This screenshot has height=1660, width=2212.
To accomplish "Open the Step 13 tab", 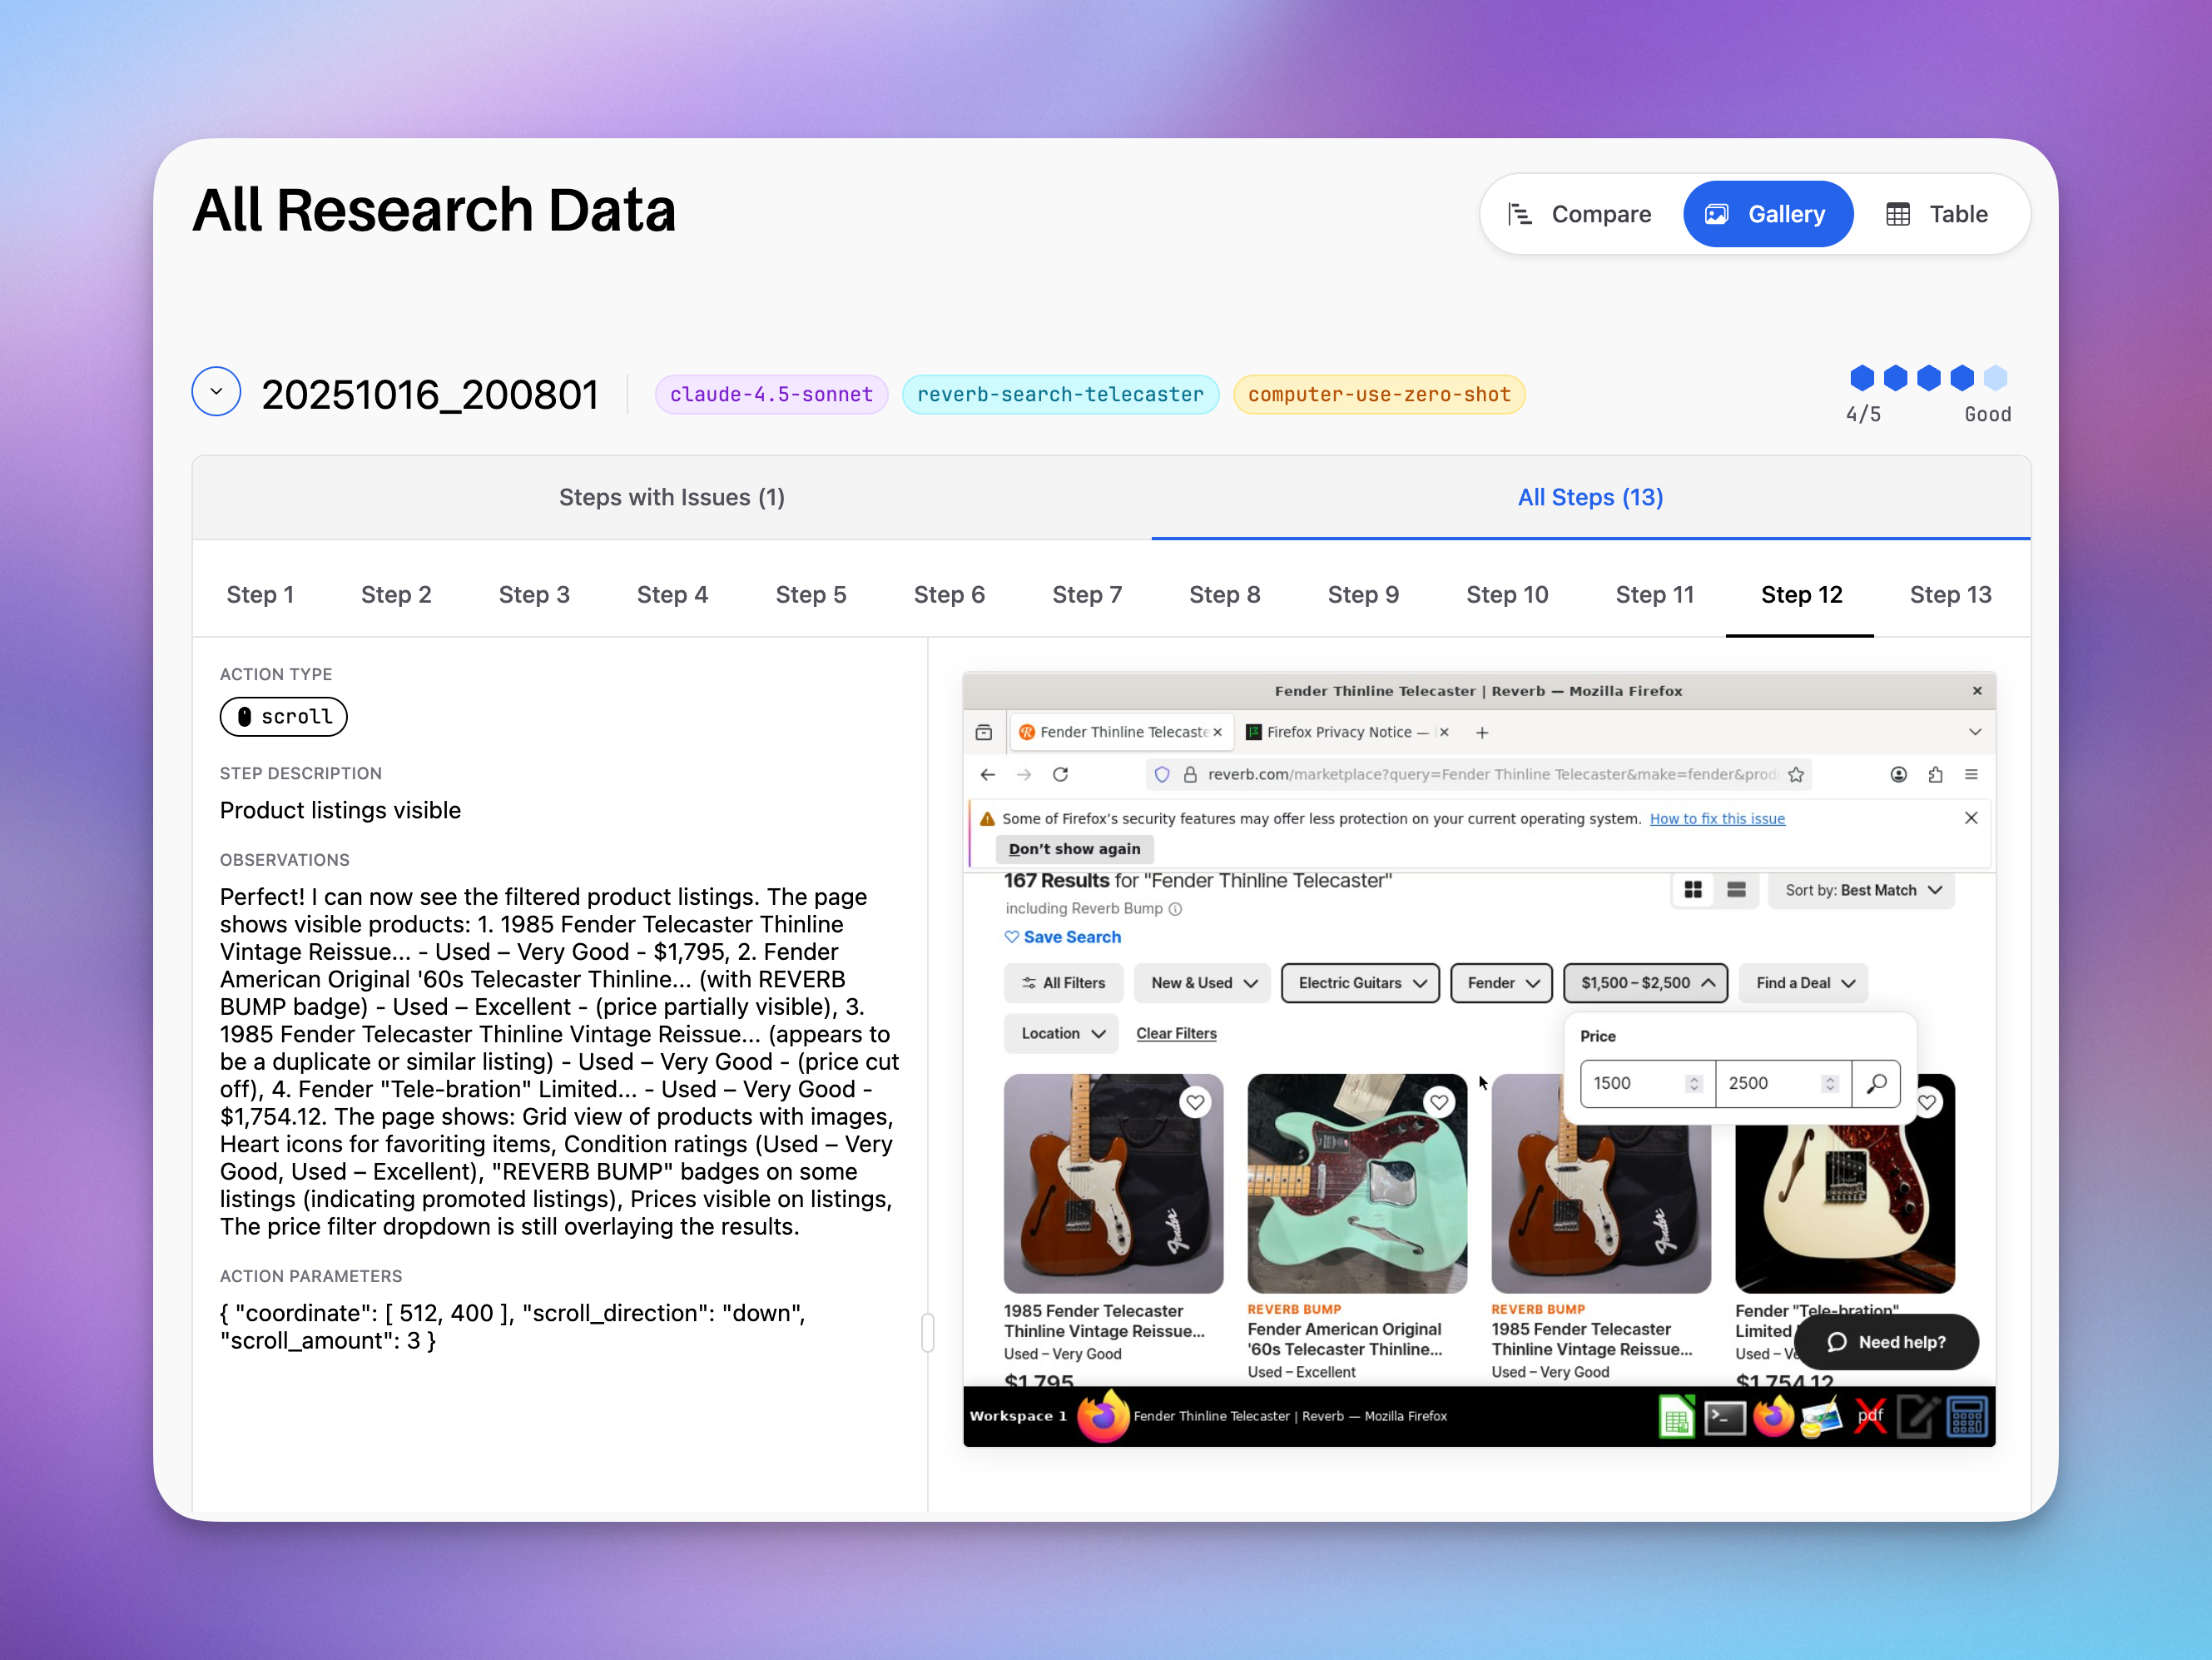I will (1950, 594).
